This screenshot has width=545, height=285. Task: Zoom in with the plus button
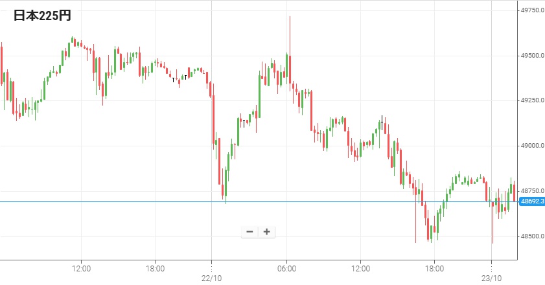tap(266, 232)
